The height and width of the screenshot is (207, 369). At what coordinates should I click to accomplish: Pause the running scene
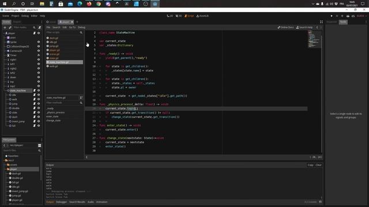pyautogui.click(x=337, y=16)
